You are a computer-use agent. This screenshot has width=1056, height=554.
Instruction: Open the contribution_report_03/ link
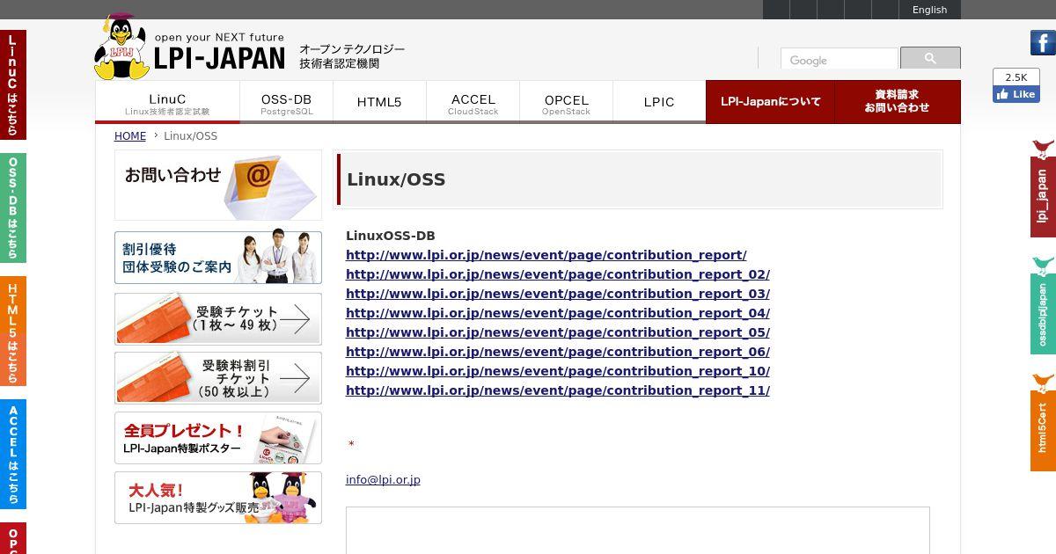point(558,294)
